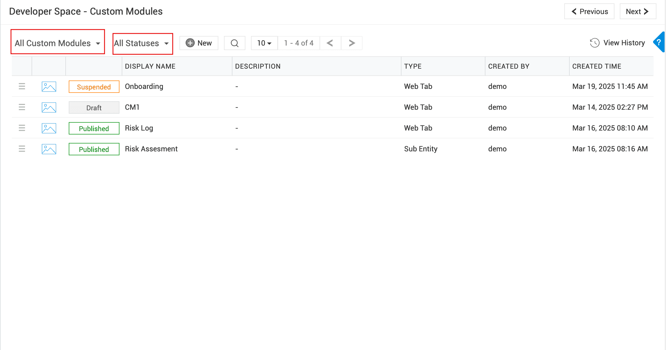Click drag handle for Risk Assesment row
The image size is (666, 350).
pyautogui.click(x=22, y=149)
